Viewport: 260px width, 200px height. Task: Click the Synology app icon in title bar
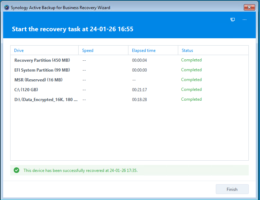coord(7,7)
